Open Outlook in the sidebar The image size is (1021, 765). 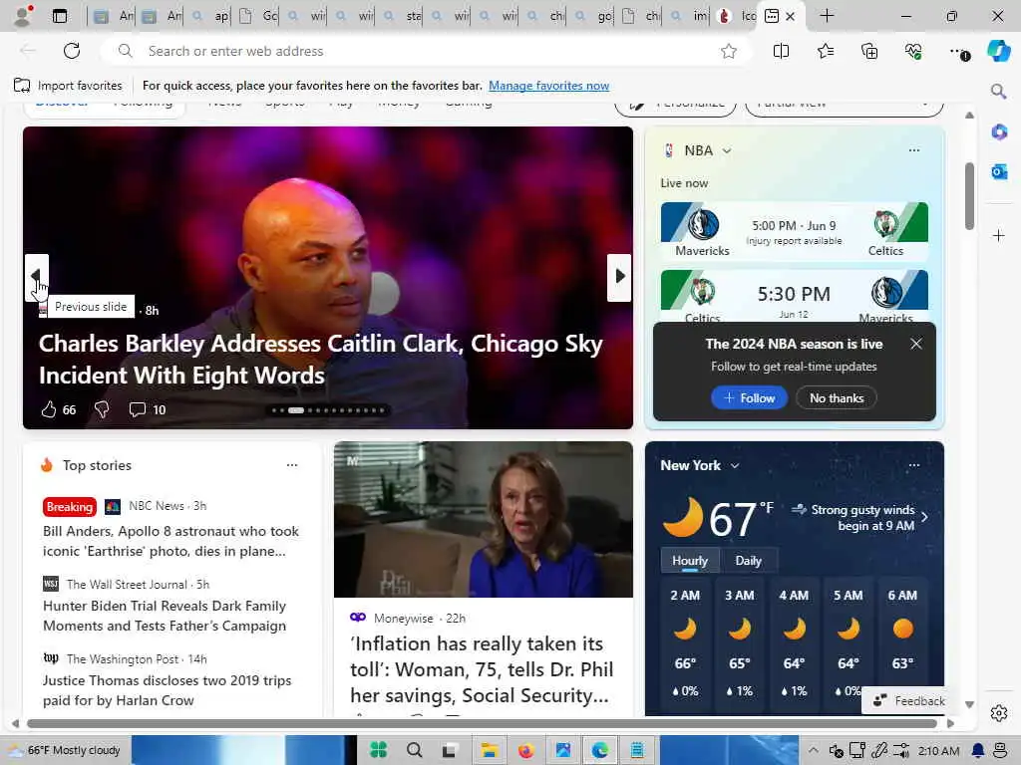(x=999, y=171)
